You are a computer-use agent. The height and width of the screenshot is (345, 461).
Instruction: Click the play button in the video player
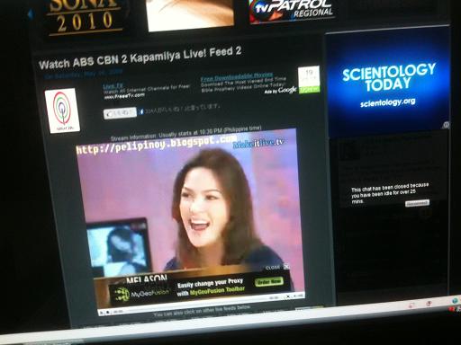102,313
